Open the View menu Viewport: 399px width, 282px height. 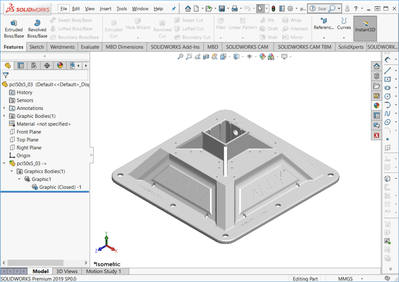point(90,9)
